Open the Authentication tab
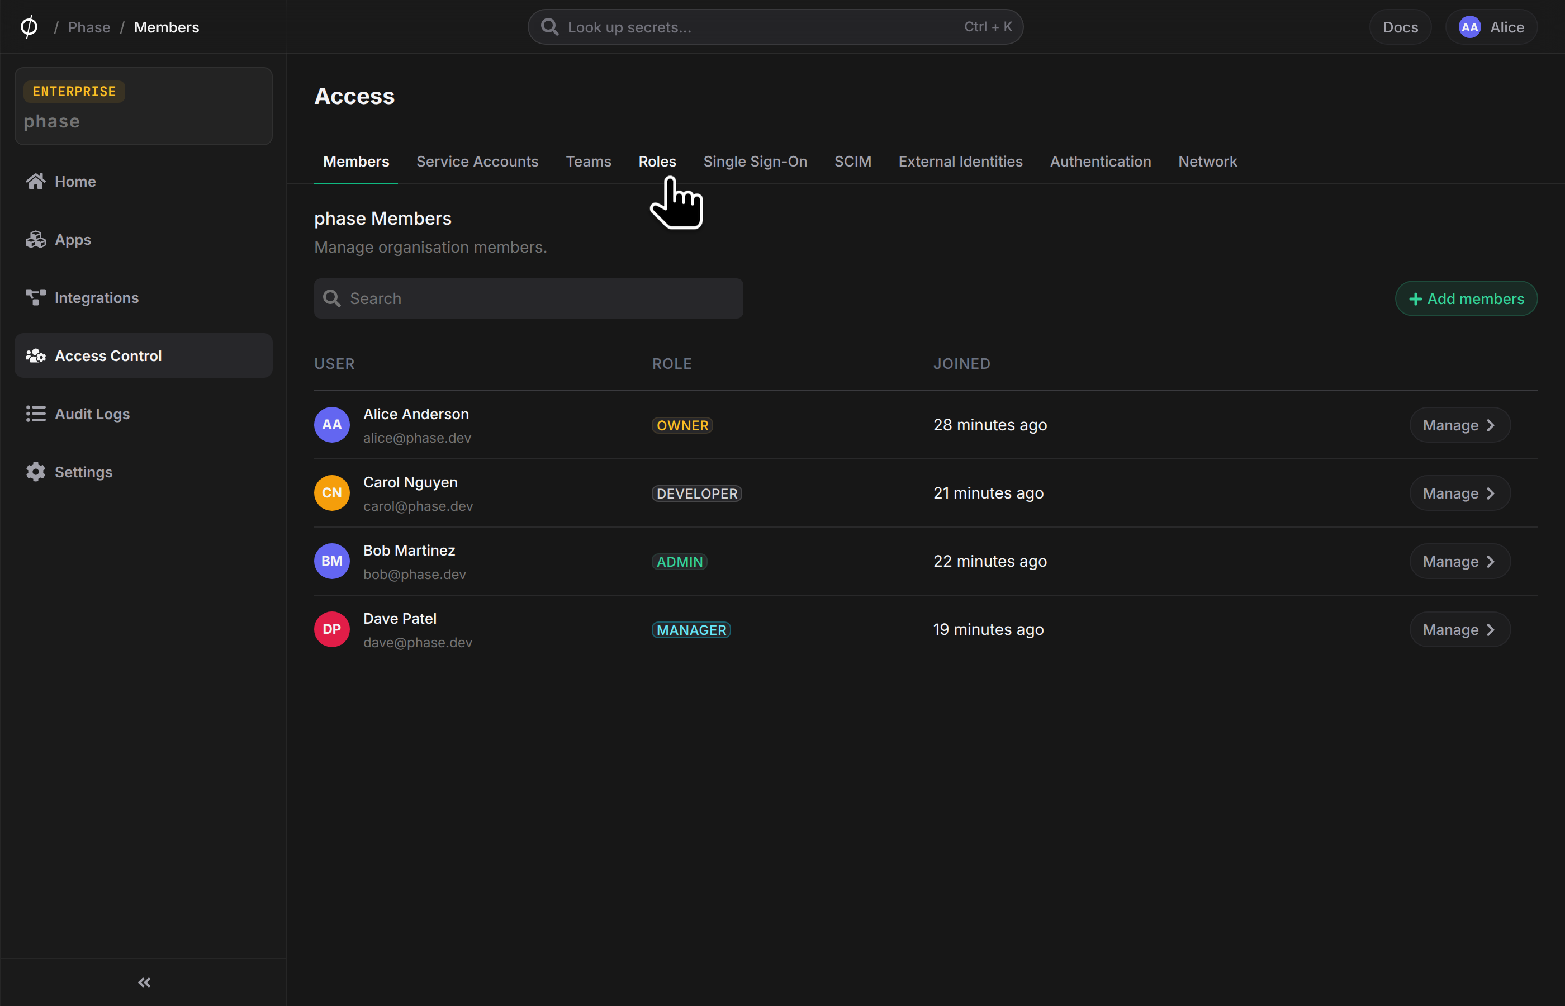This screenshot has width=1565, height=1006. point(1101,162)
